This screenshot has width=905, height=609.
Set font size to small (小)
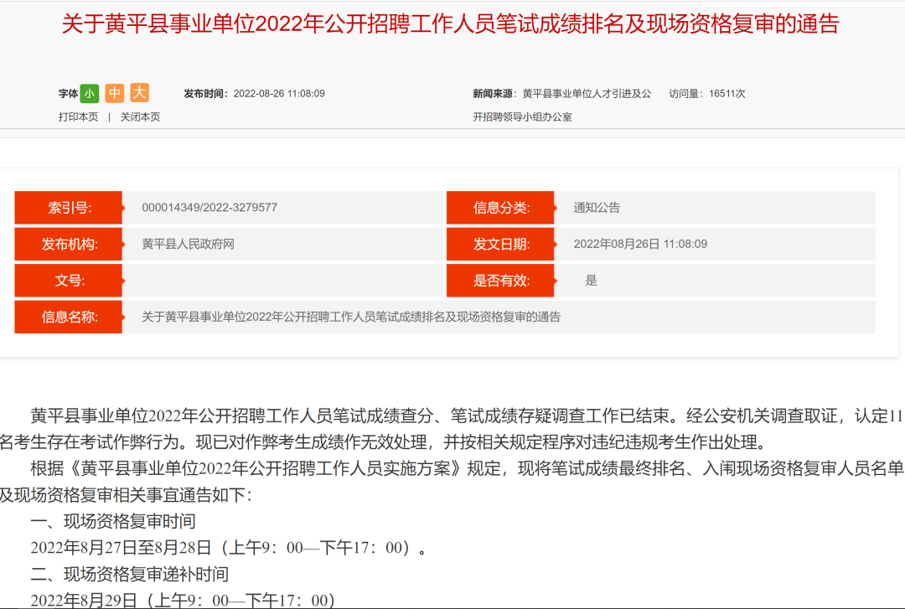tap(90, 93)
